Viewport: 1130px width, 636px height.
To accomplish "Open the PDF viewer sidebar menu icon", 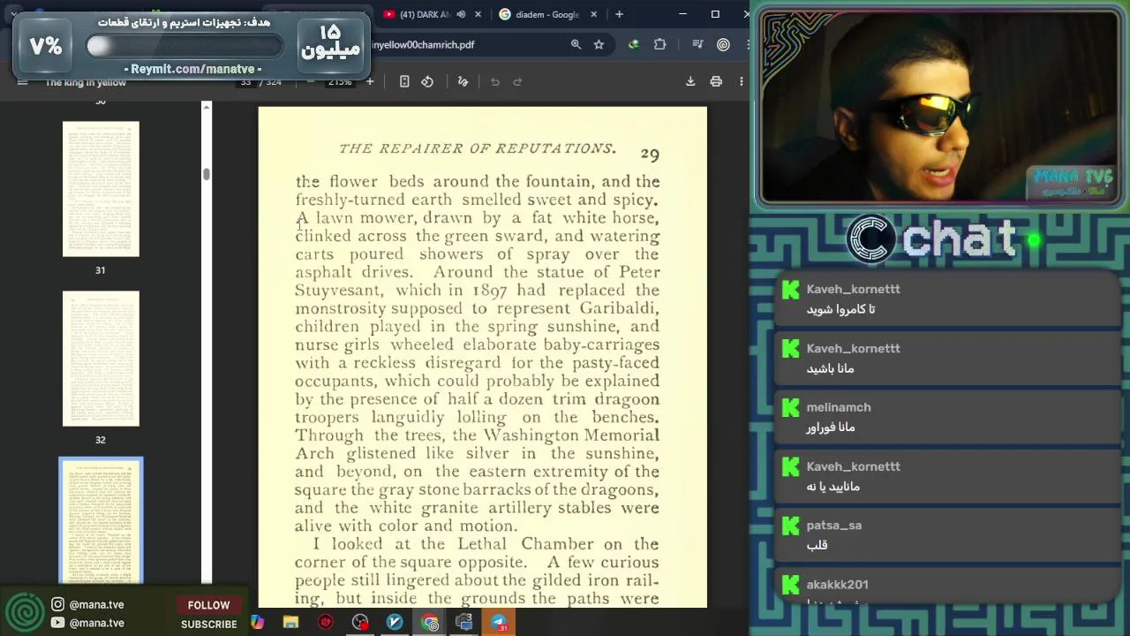I will (23, 82).
